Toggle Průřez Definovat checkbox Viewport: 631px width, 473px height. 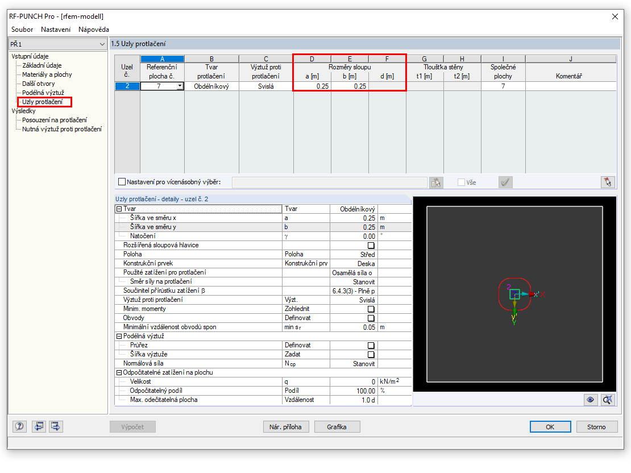point(371,346)
